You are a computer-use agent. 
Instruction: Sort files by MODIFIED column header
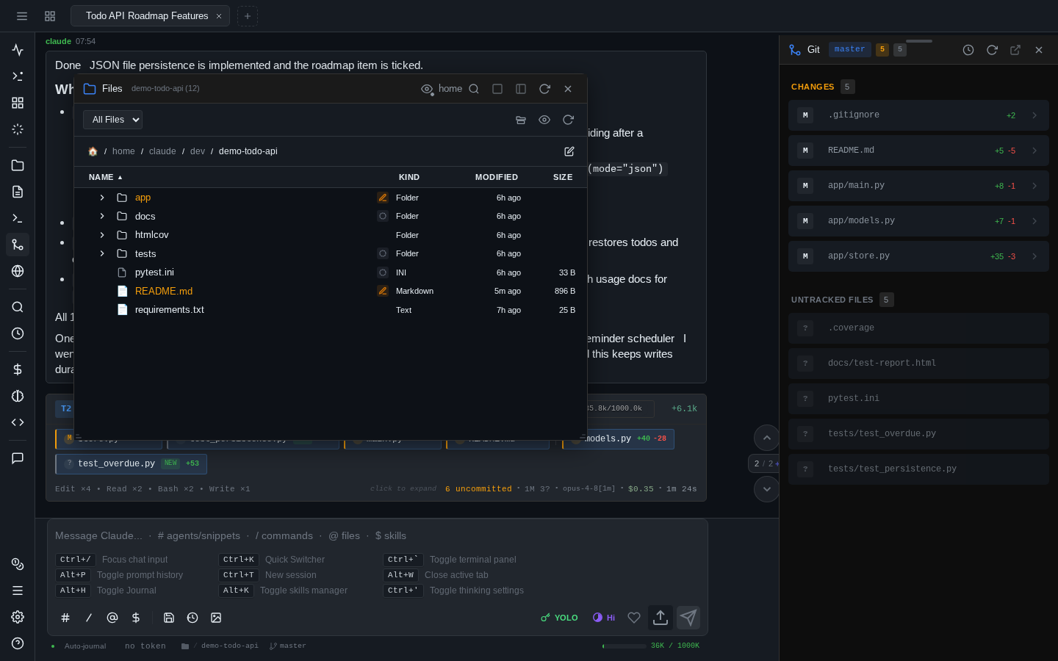click(x=497, y=177)
